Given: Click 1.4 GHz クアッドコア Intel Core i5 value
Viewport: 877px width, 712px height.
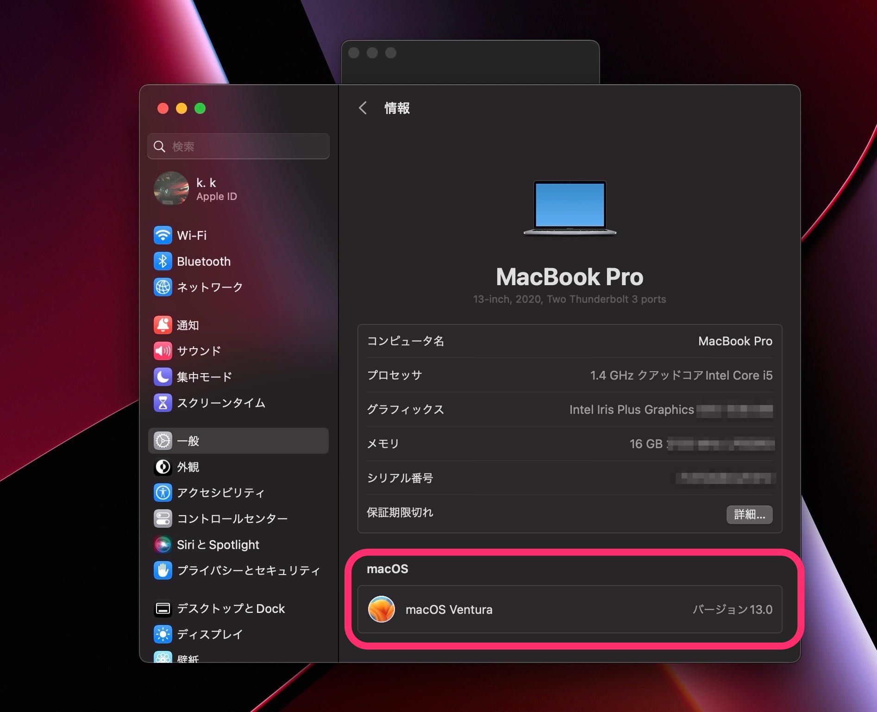Looking at the screenshot, I should [682, 375].
